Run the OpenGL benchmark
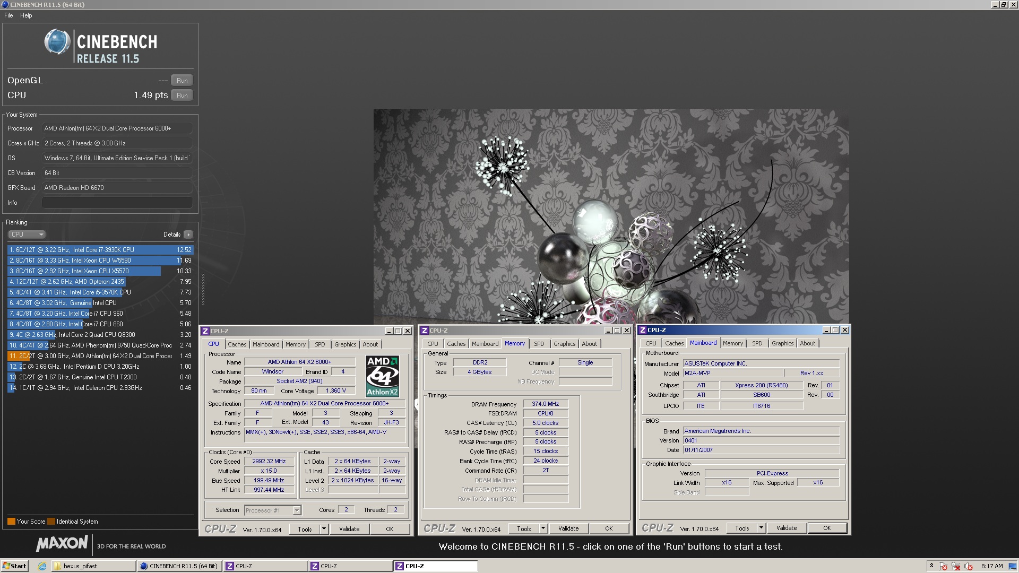This screenshot has height=573, width=1019. [x=182, y=81]
